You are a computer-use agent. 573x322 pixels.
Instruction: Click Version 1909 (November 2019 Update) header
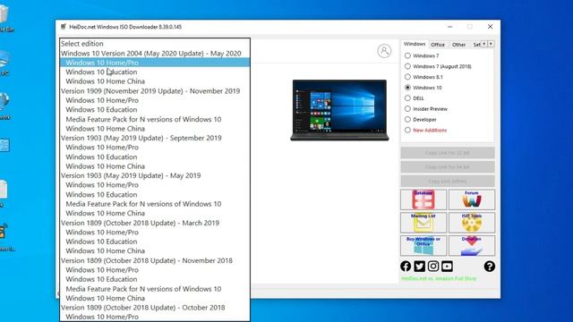(155, 90)
